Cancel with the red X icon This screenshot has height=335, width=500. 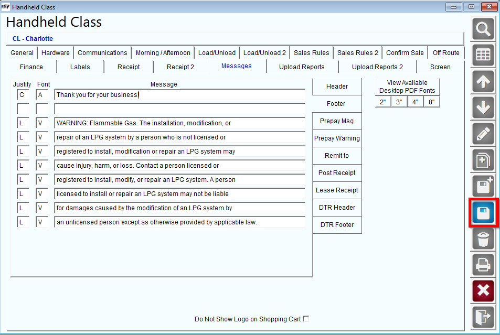pos(483,291)
